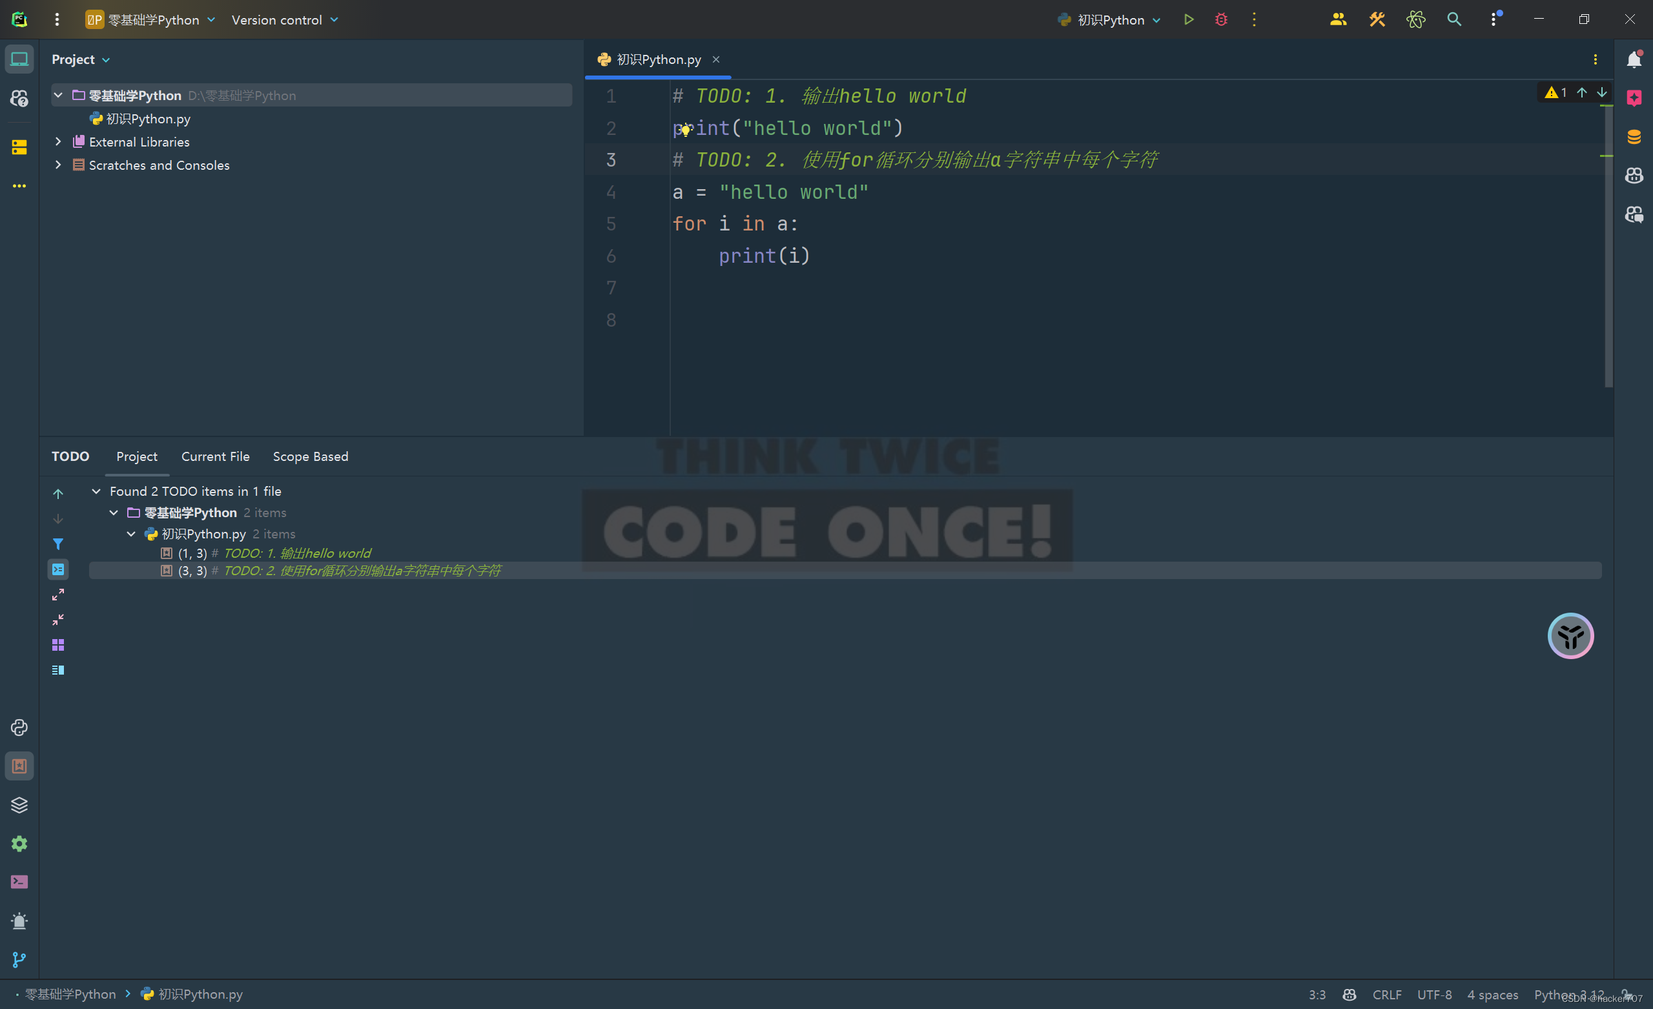
Task: Switch to Scope Based tab
Action: click(311, 456)
